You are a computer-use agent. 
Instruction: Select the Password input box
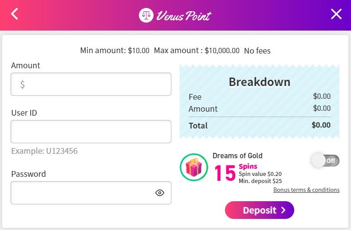91,193
